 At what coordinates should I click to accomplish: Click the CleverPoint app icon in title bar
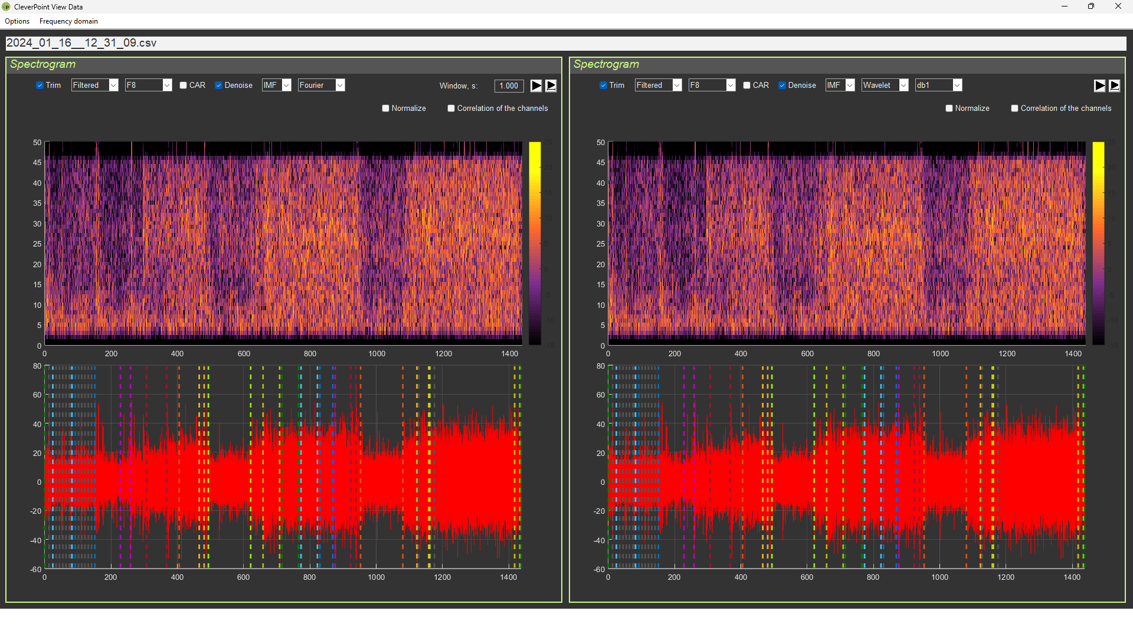pyautogui.click(x=6, y=6)
